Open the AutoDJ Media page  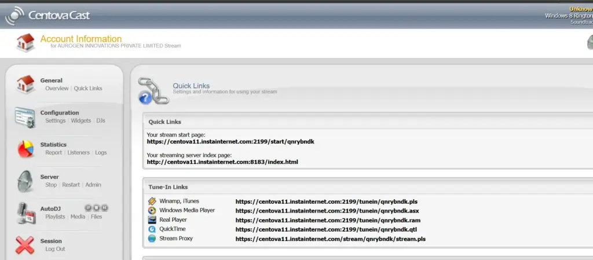(78, 217)
